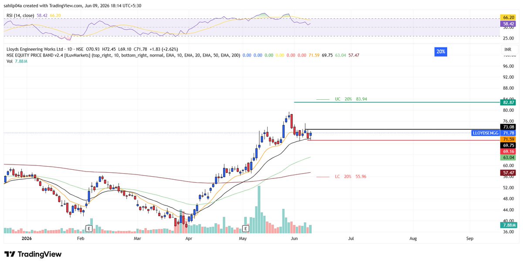Image resolution: width=523 pixels, height=265 pixels.
Task: Click the light green 63.04 axis label
Action: click(x=509, y=158)
